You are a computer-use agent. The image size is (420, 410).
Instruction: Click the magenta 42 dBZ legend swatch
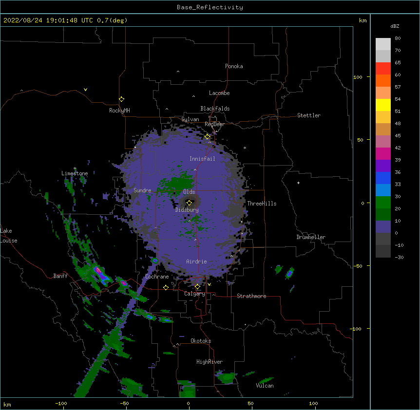pos(383,153)
